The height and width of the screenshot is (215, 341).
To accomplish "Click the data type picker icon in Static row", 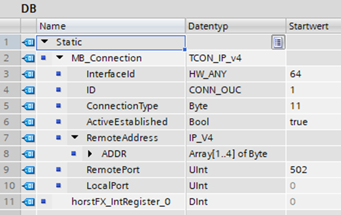I will click(x=278, y=42).
